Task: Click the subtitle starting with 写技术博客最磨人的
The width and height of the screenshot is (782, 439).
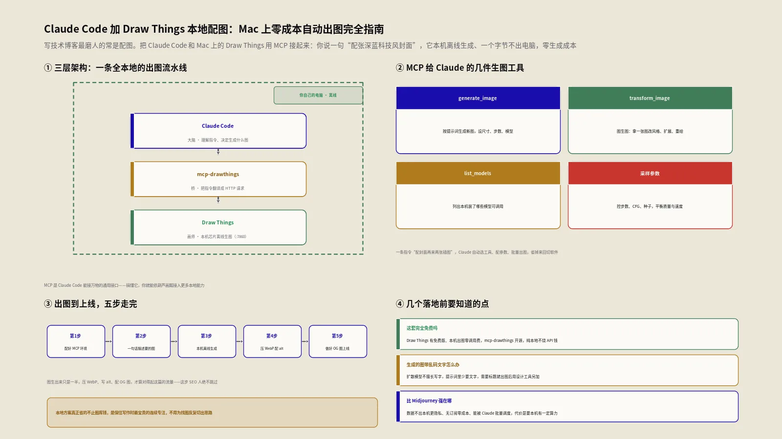Action: (x=310, y=45)
